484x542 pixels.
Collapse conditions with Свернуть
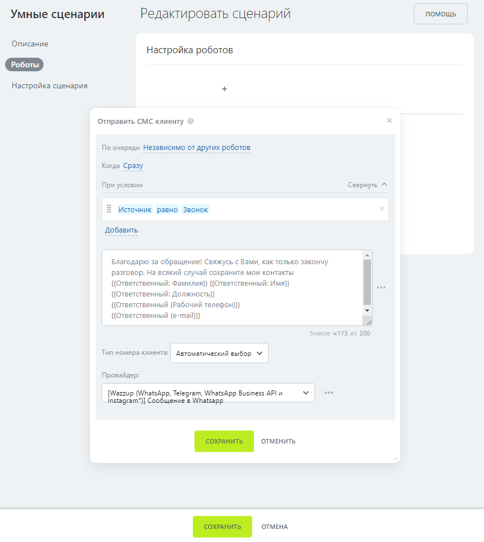368,185
